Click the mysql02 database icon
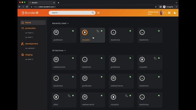Viewport: 196px width, 110px height. click(x=113, y=97)
